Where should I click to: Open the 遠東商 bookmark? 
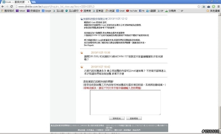click(x=86, y=11)
